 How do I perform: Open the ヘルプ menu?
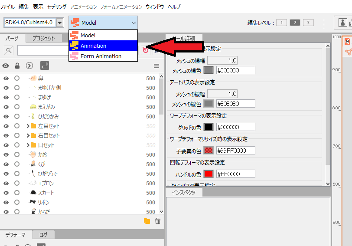tap(174, 7)
